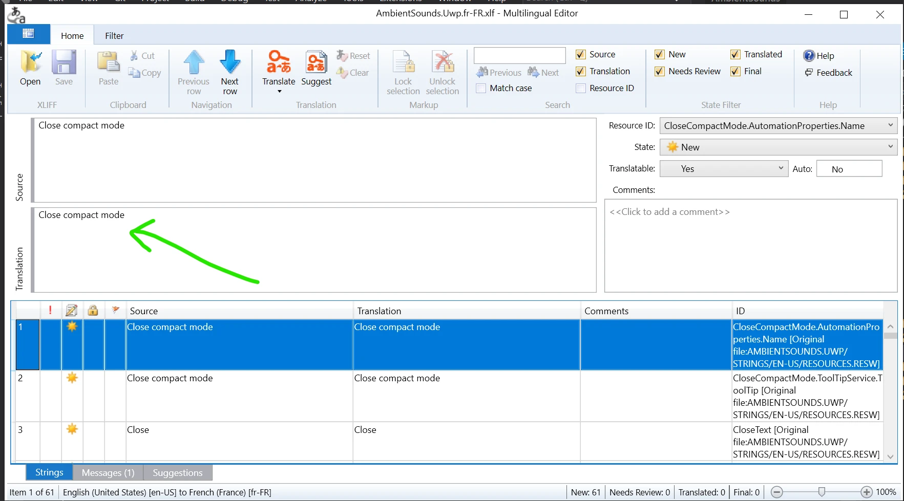
Task: Adjust the zoom slider in the status bar
Action: [x=822, y=492]
